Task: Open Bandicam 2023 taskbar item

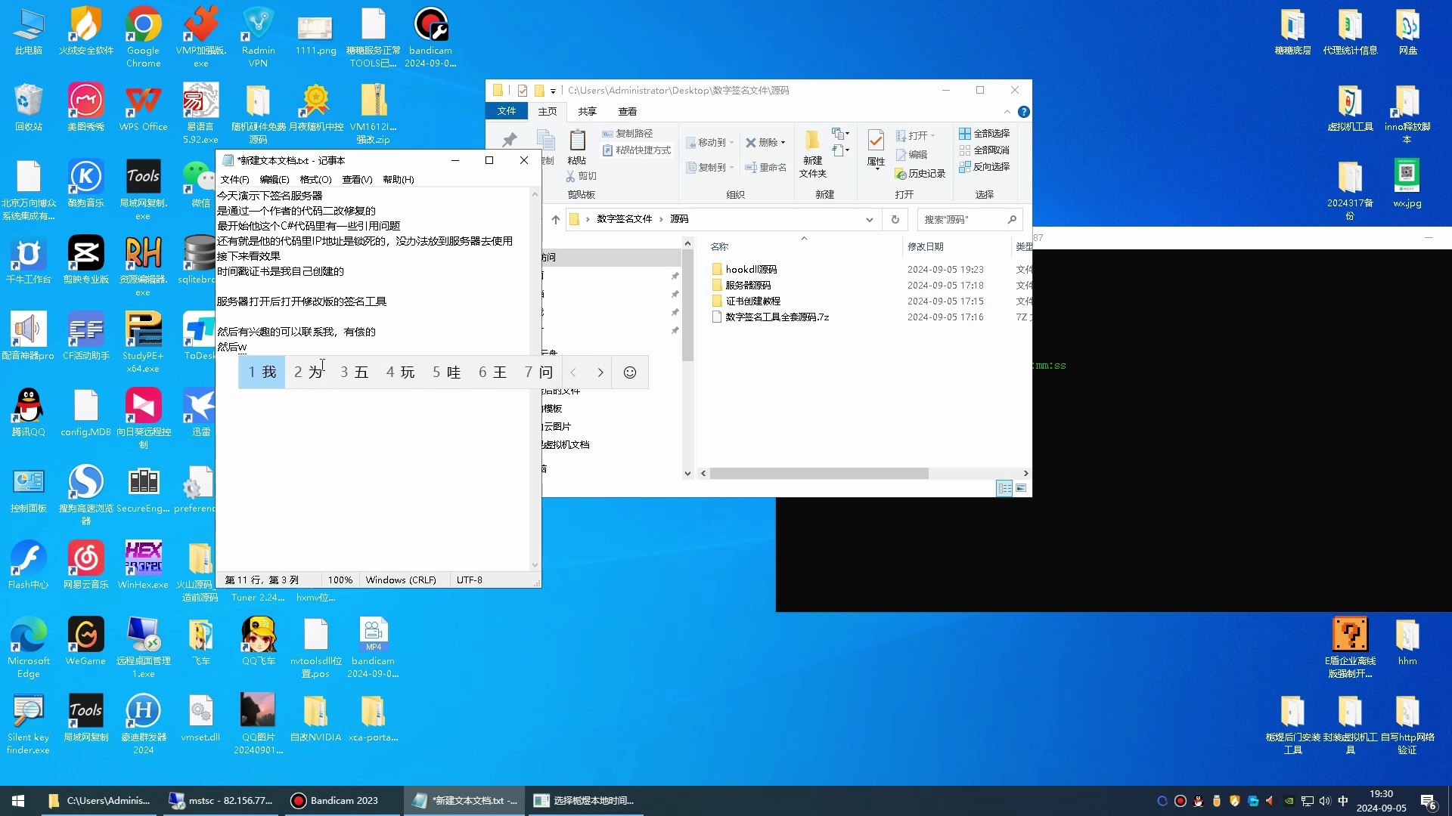Action: (x=343, y=801)
